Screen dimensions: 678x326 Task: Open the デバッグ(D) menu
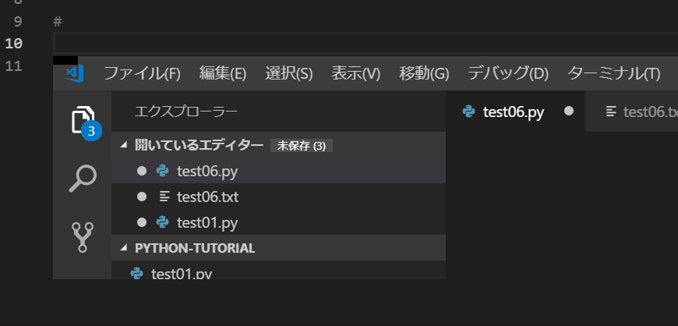pos(508,73)
